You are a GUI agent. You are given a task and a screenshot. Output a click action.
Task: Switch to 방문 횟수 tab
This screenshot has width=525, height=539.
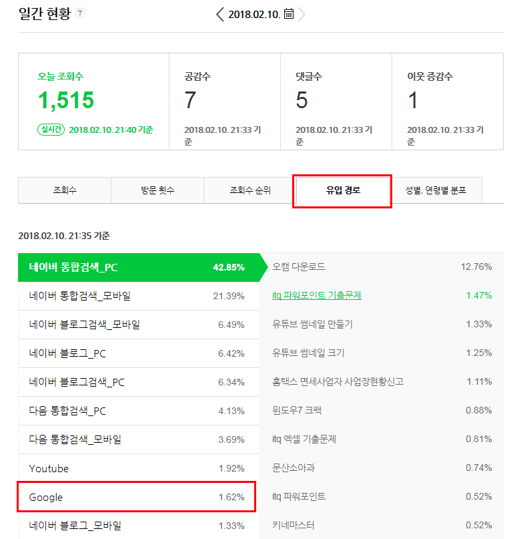pyautogui.click(x=157, y=190)
